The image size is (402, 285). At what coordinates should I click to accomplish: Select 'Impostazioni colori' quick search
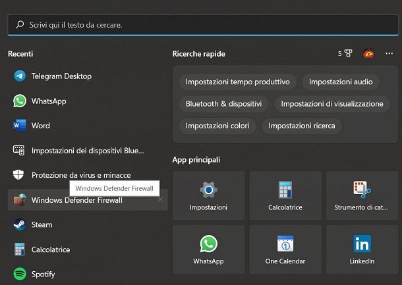coord(217,126)
